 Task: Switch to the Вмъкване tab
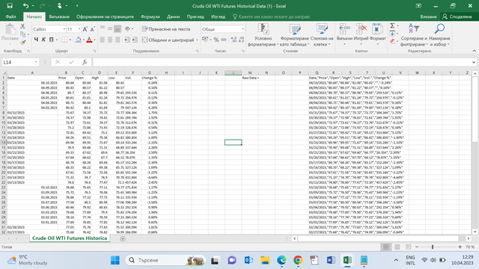(59, 16)
